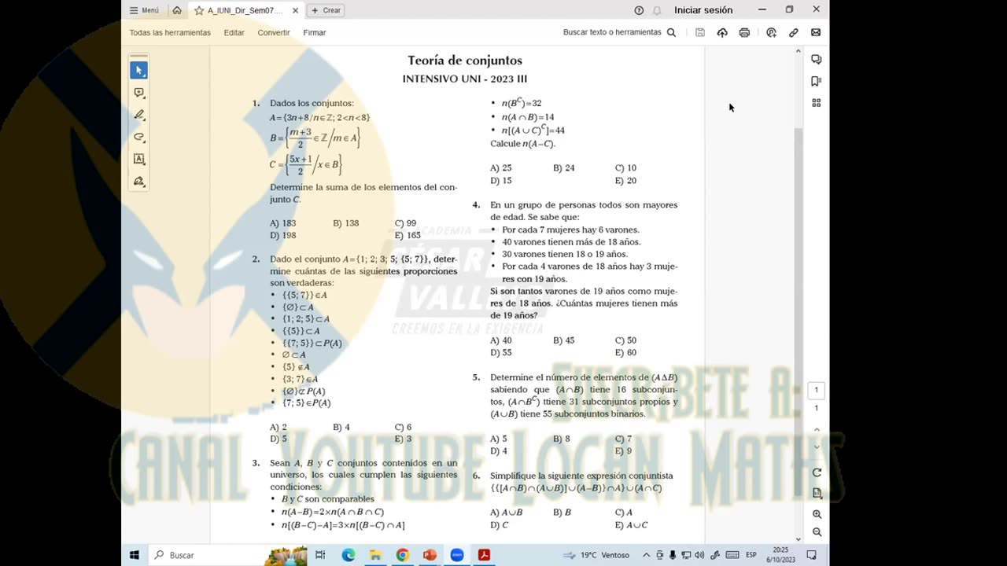Click the scrollbar up arrow
Image resolution: width=1007 pixels, height=566 pixels.
point(799,52)
